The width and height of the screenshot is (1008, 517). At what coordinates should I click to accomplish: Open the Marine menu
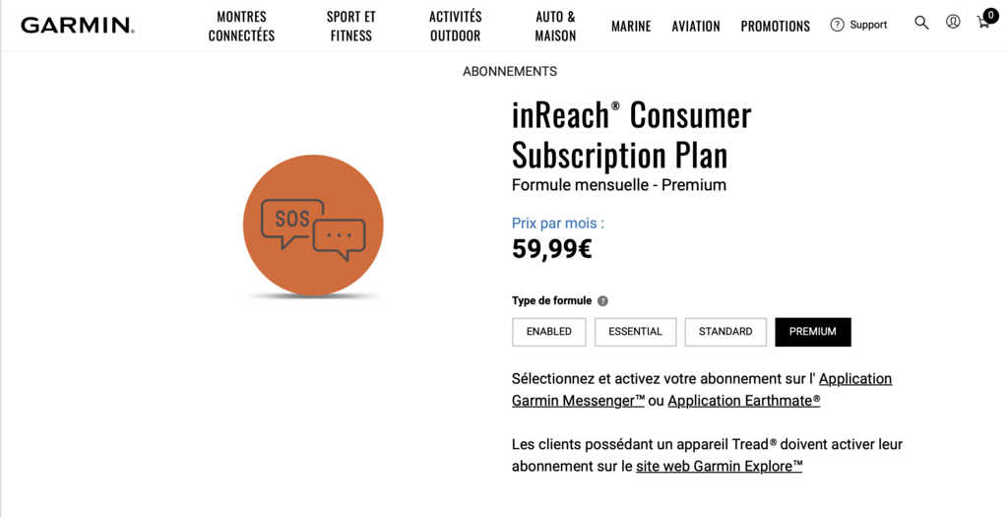click(631, 27)
